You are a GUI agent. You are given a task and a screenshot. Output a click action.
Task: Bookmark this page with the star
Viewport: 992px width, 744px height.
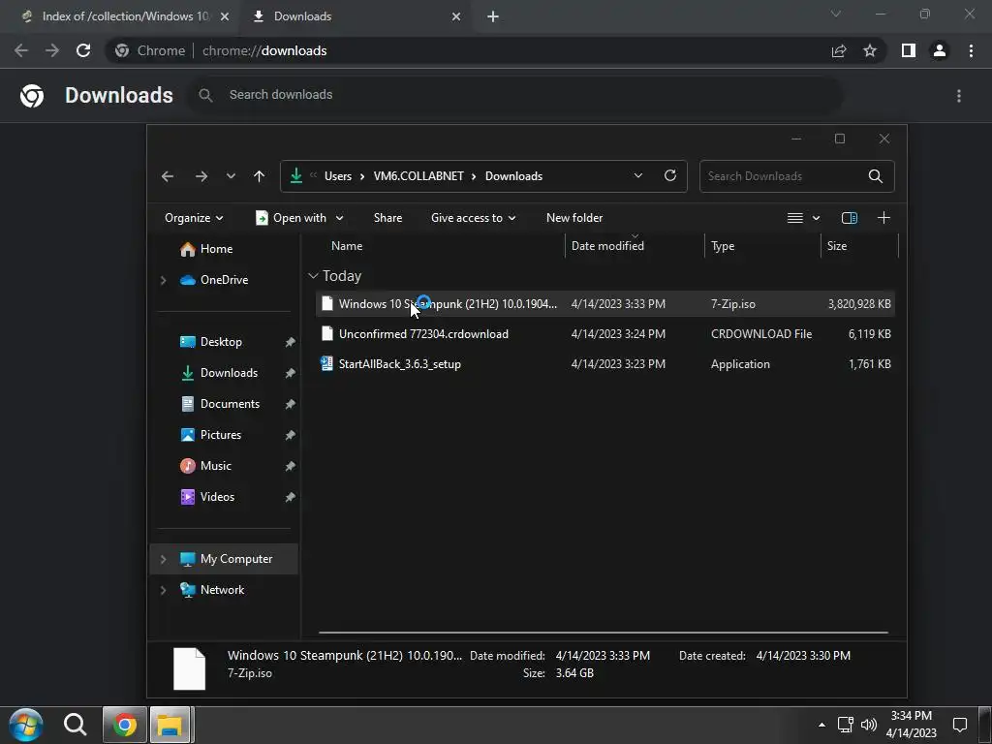870,50
